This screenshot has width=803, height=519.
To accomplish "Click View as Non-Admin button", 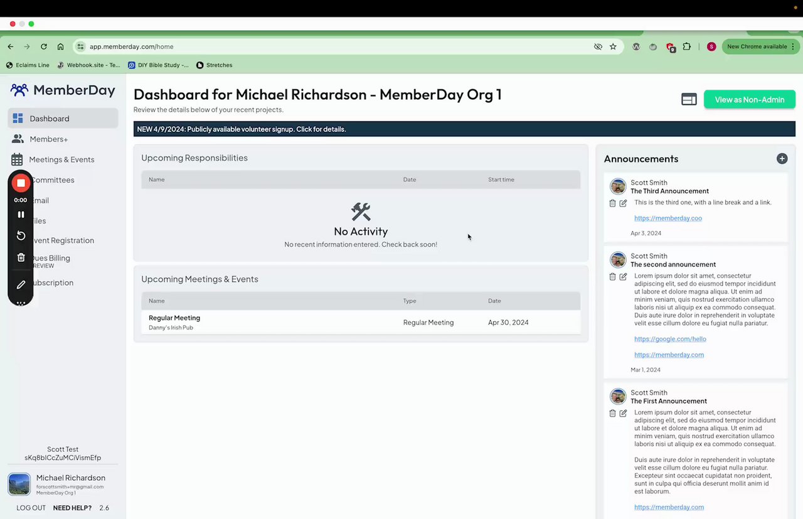I will 750,99.
